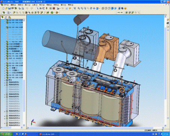Viewport: 170px width, 136px height.
Task: Open the PropertyManager tab
Action: pos(6,17)
